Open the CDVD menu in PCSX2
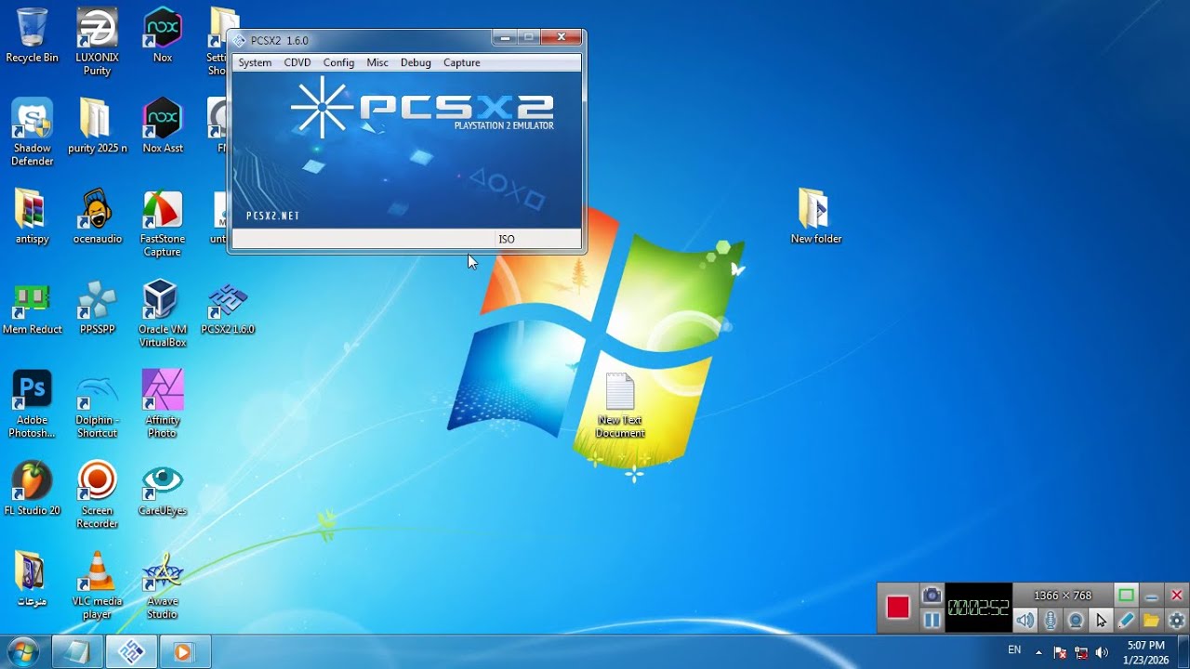This screenshot has height=669, width=1190. pos(297,62)
